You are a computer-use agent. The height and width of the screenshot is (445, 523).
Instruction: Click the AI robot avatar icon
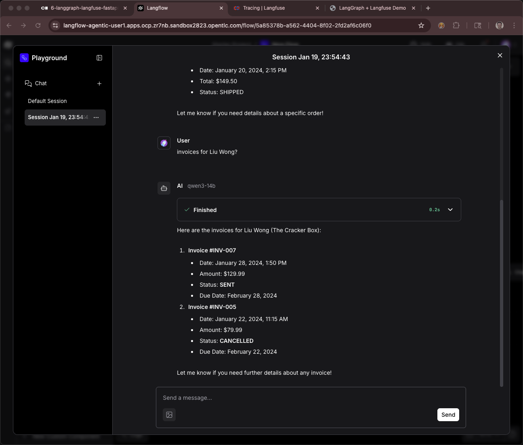pos(164,188)
